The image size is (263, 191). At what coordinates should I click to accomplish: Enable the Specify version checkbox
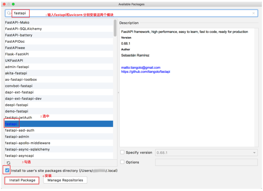coord(122,152)
